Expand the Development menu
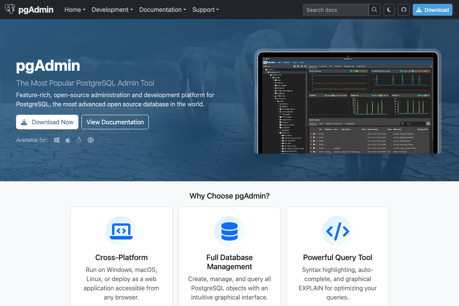 [112, 10]
